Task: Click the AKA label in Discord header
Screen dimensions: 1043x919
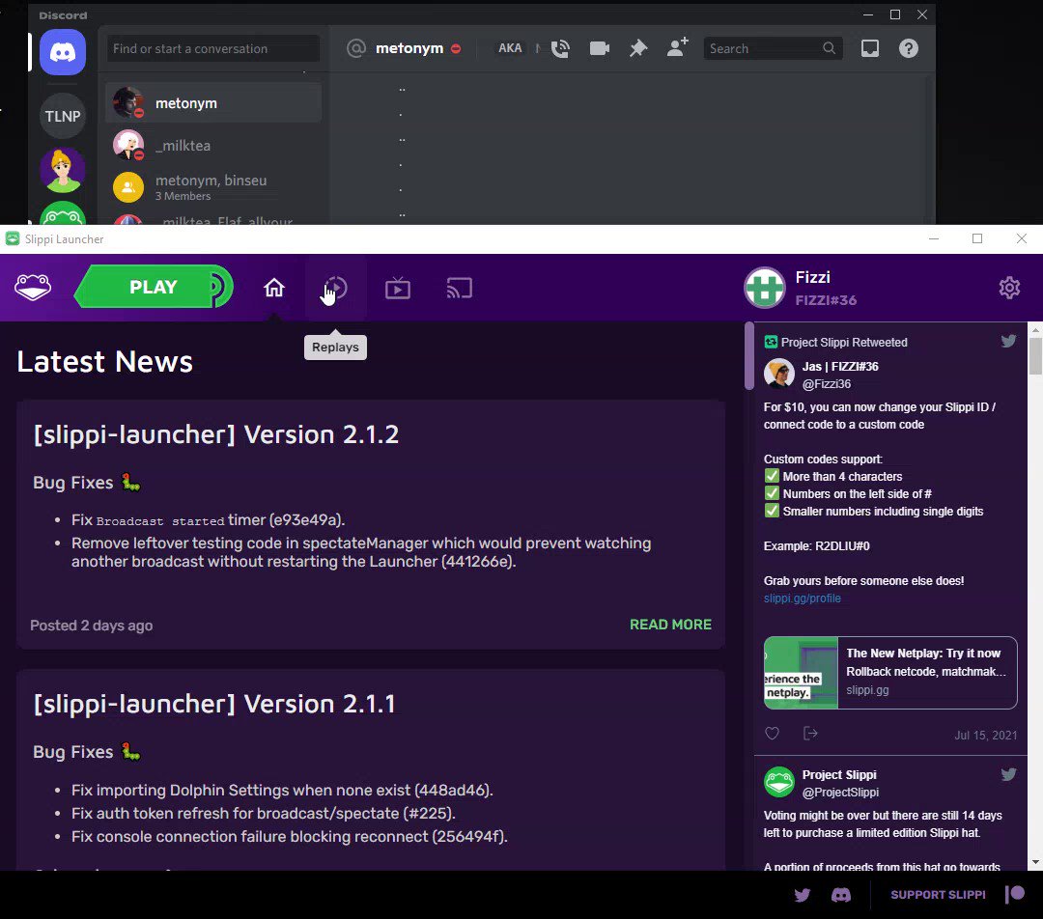Action: [x=510, y=48]
